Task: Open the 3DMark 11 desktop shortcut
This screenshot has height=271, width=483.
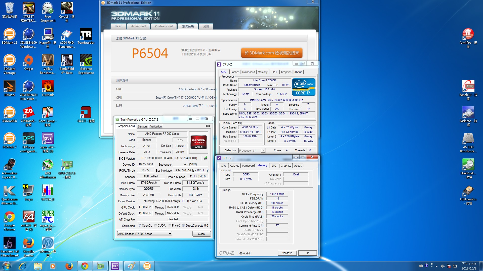Action: point(9,36)
